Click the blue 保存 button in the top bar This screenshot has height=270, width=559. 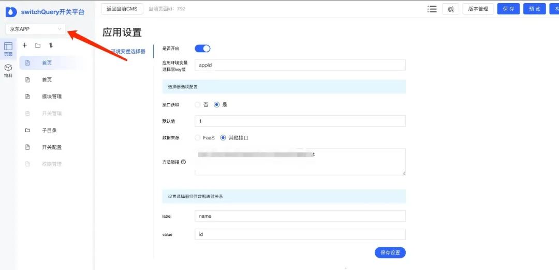508,9
